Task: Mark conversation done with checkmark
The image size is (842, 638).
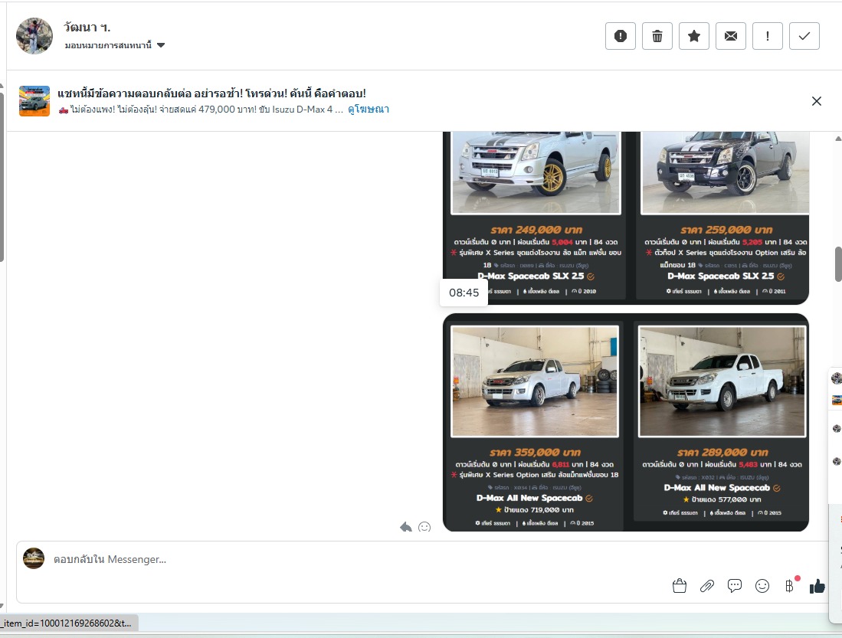Action: point(804,36)
